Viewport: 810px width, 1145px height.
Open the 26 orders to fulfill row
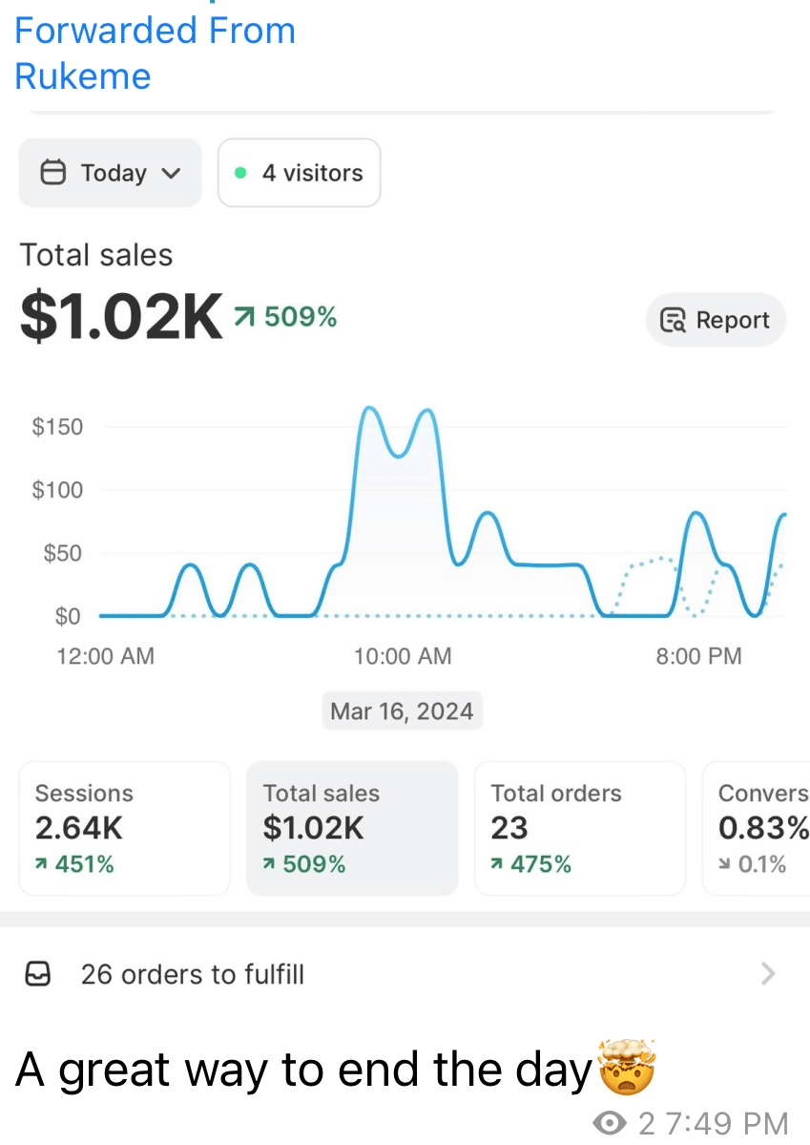[x=405, y=974]
